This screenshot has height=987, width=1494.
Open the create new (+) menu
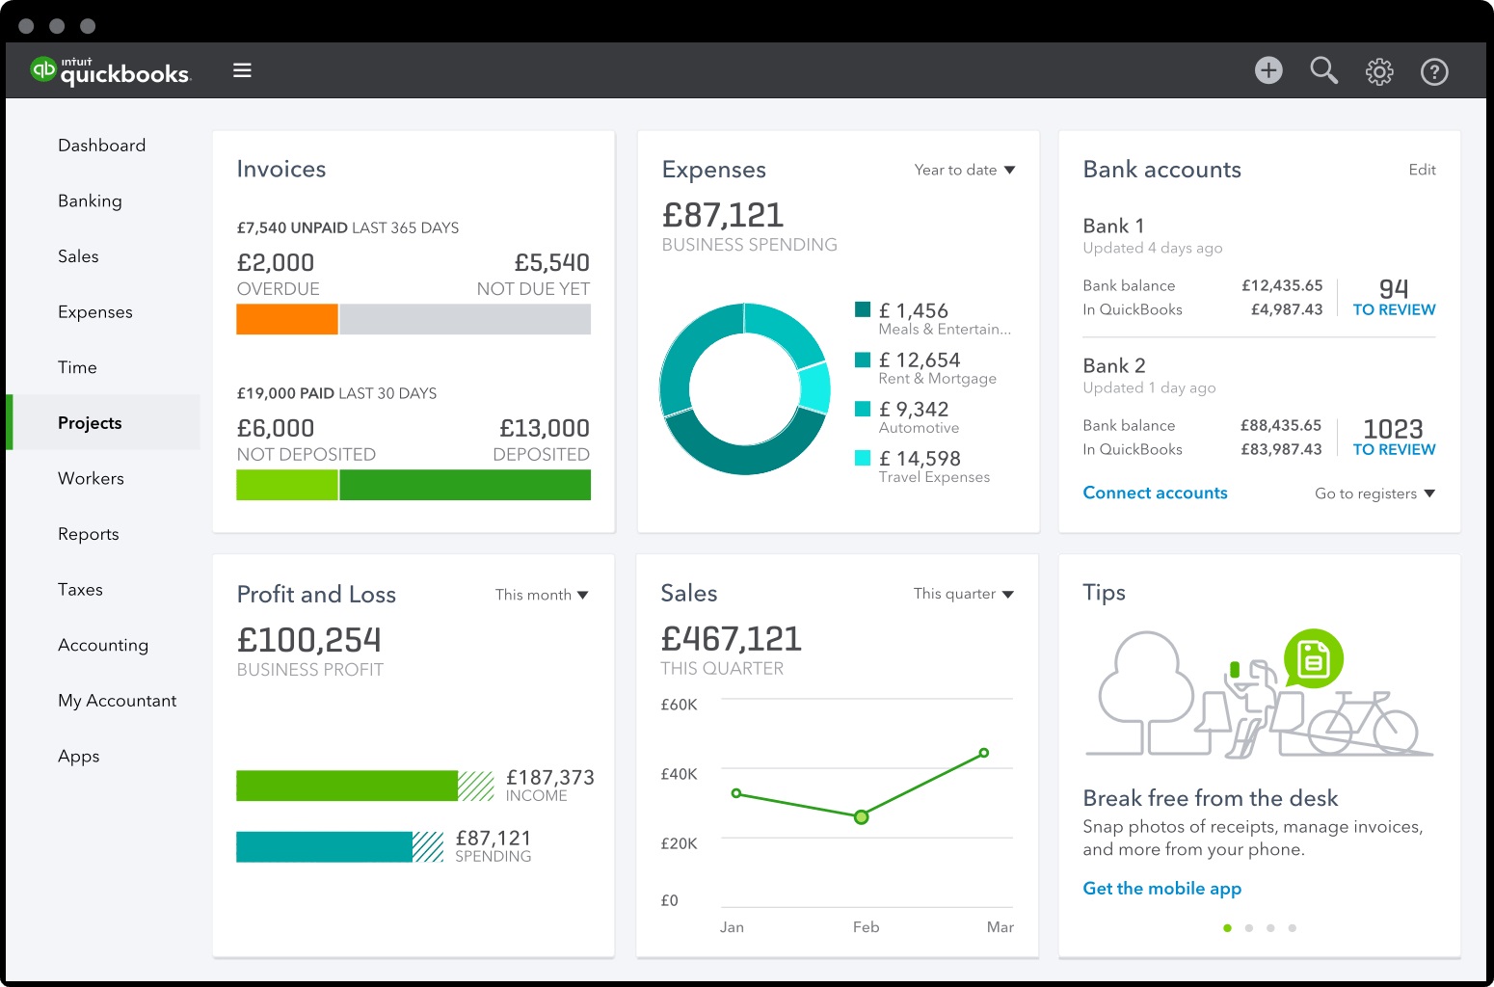click(x=1268, y=70)
